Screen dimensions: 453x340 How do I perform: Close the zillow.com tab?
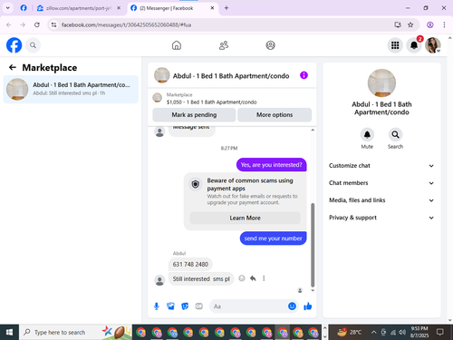click(x=119, y=8)
